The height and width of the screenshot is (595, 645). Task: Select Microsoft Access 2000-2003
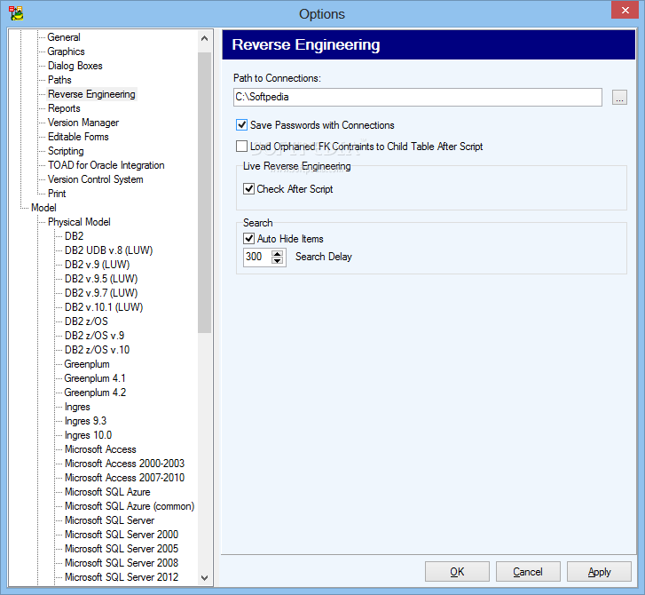124,464
